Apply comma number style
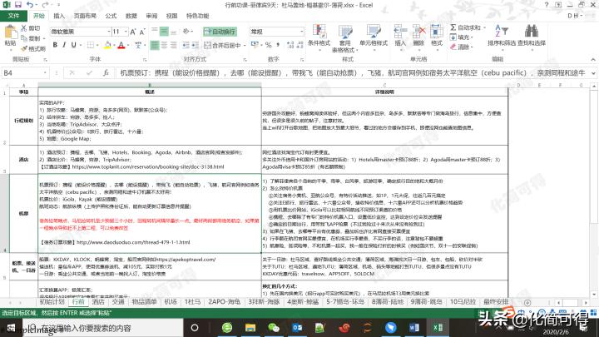Image resolution: width=599 pixels, height=337 pixels. (278, 45)
